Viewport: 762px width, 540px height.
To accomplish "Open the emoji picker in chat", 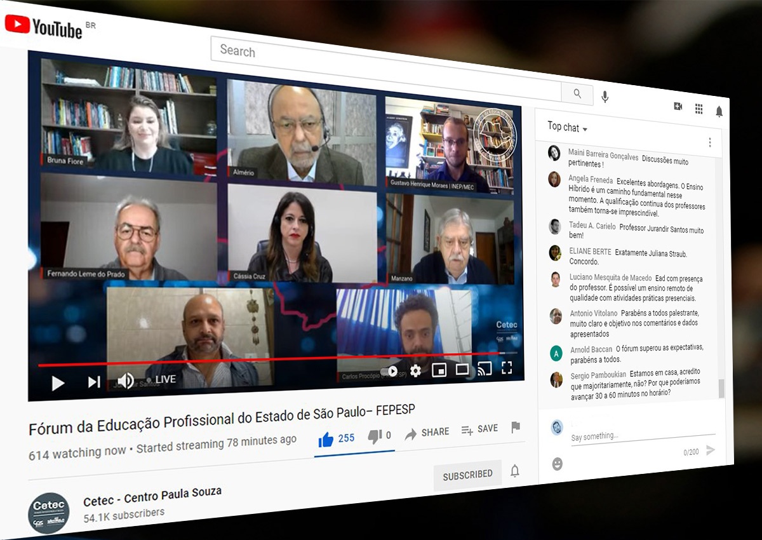I will pyautogui.click(x=557, y=464).
